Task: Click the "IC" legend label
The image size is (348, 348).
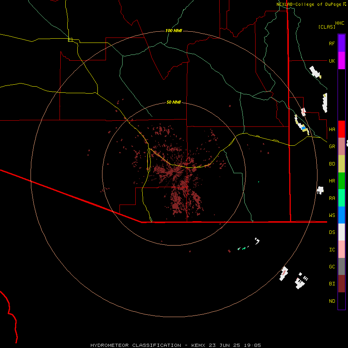Action: pyautogui.click(x=332, y=250)
